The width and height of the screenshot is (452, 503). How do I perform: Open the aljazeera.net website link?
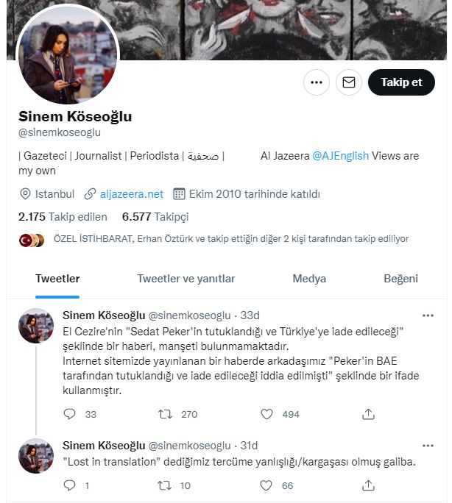point(131,194)
